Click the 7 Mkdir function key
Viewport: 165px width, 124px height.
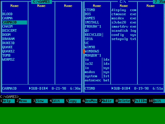pos(106,101)
